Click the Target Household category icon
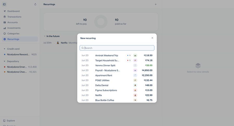The height and width of the screenshot is (126, 234). tap(135, 60)
